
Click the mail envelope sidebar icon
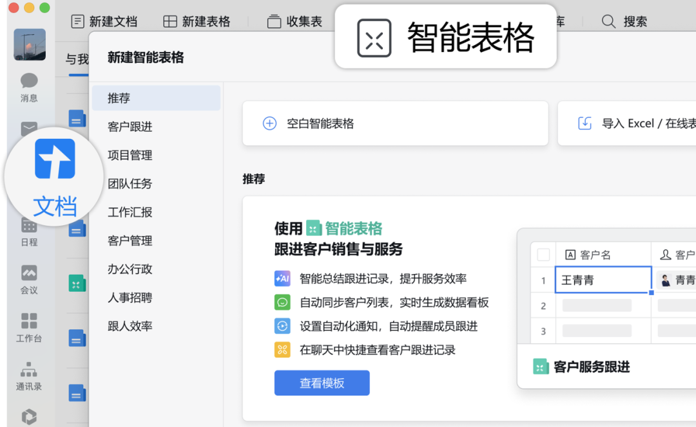click(29, 129)
